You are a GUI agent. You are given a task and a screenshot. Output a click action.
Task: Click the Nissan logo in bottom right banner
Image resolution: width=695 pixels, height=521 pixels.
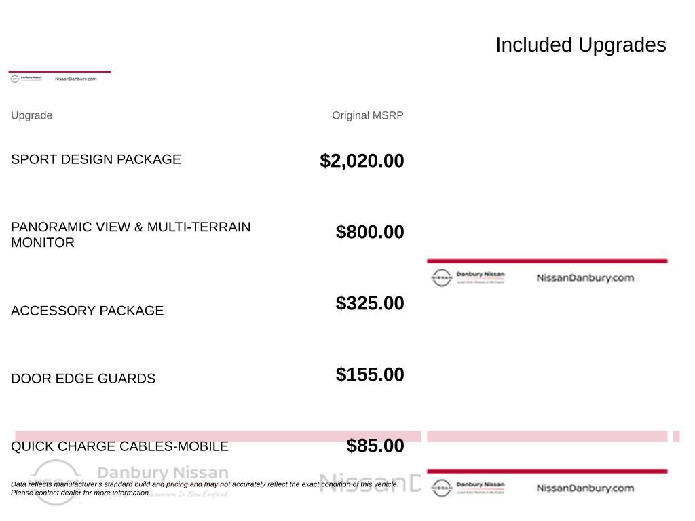click(x=441, y=488)
